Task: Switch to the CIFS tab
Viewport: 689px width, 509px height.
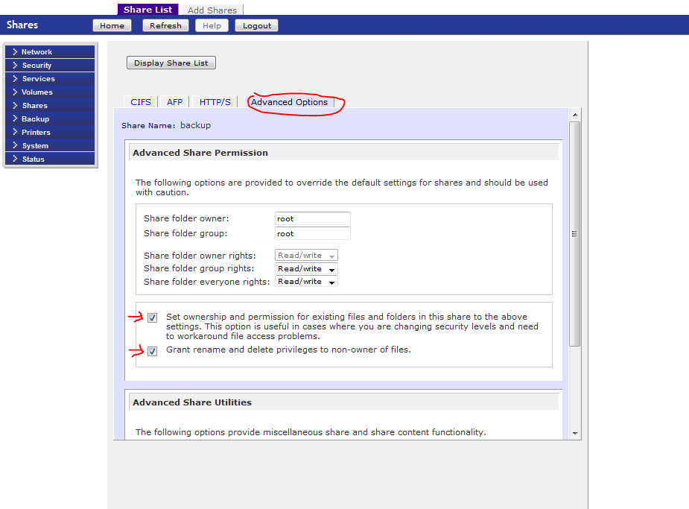Action: click(141, 102)
